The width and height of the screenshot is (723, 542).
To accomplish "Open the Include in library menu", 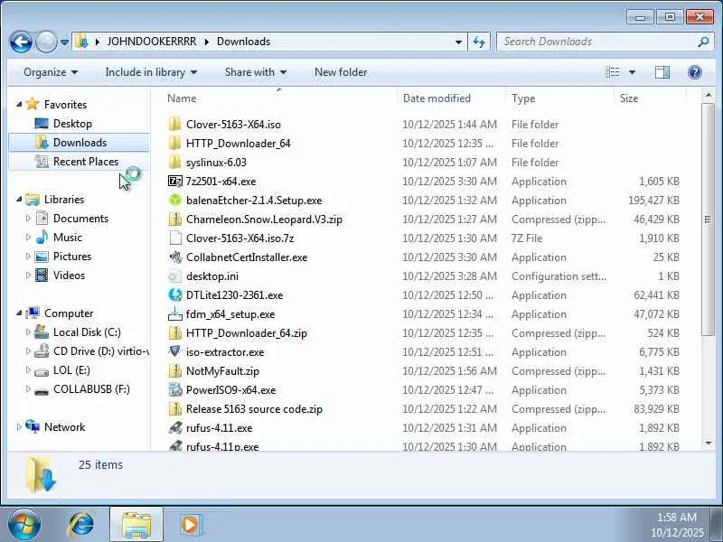I will point(151,72).
